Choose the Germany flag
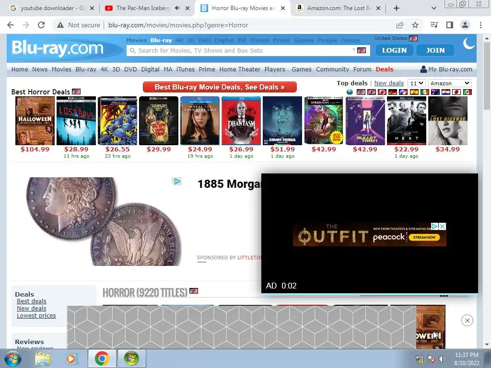Screen dimensions: 491x368 point(393,92)
